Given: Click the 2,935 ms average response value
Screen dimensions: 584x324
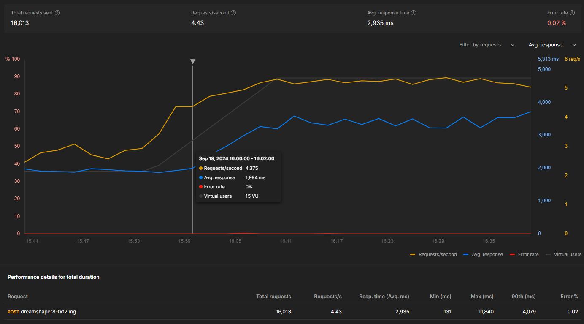Looking at the screenshot, I should (x=380, y=23).
